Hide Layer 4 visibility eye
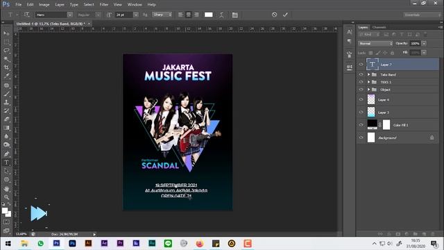Image resolution: width=444 pixels, height=250 pixels. [x=361, y=99]
